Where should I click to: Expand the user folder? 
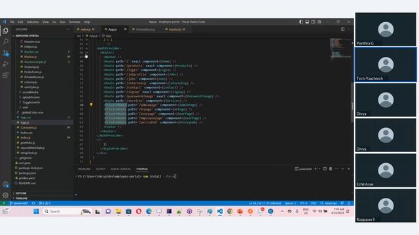point(25,107)
